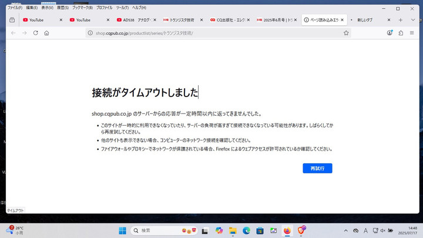Expand the list all tabs dropdown arrow
423x238 pixels.
pyautogui.click(x=413, y=20)
